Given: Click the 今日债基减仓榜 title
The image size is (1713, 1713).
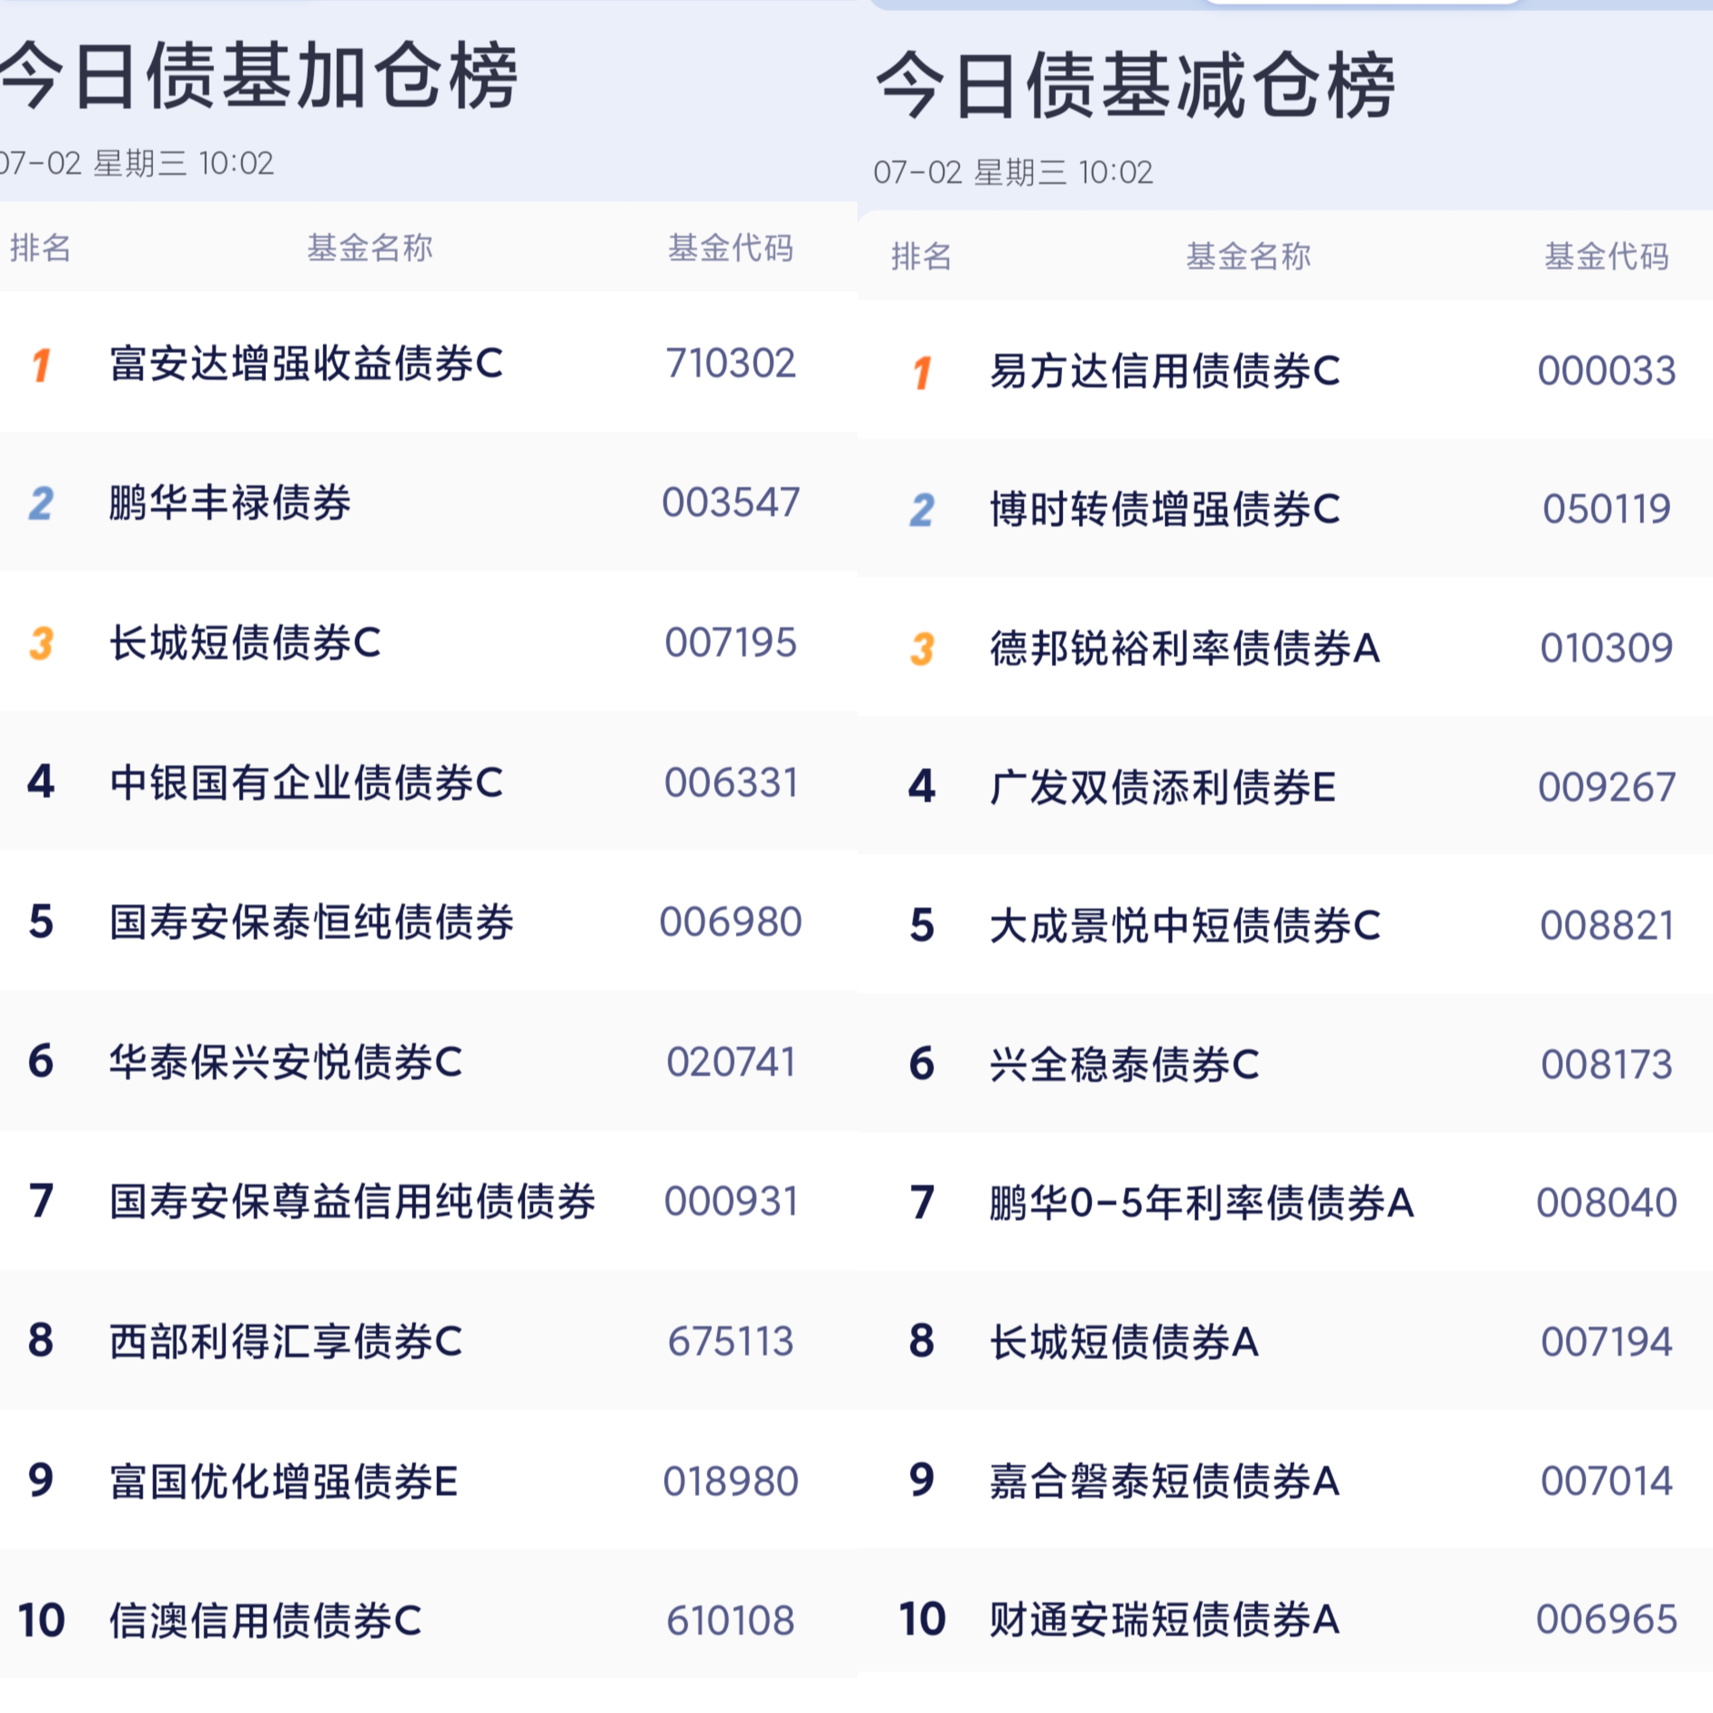Looking at the screenshot, I should pos(1136,85).
